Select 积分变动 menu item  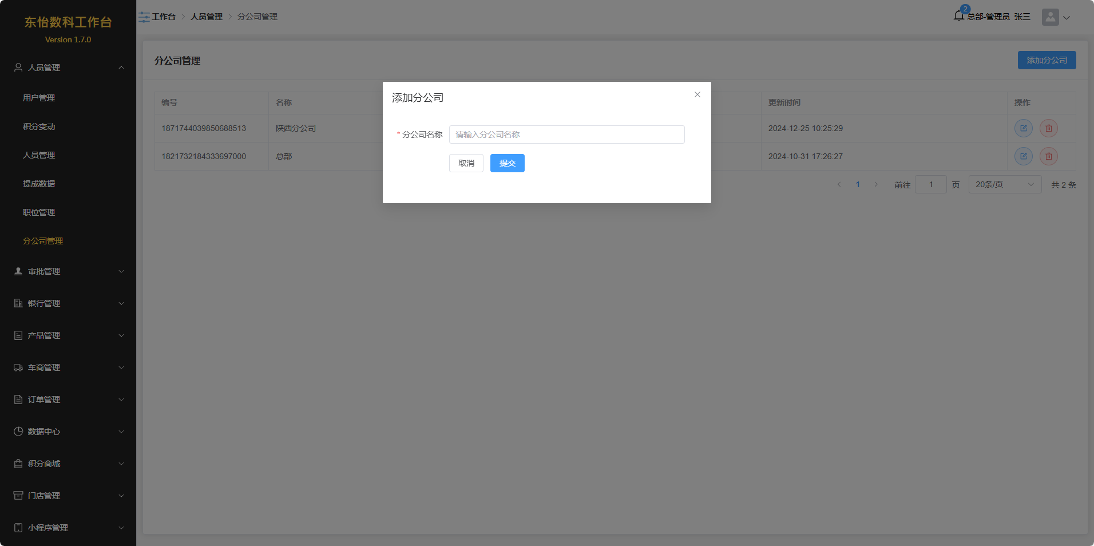(39, 126)
